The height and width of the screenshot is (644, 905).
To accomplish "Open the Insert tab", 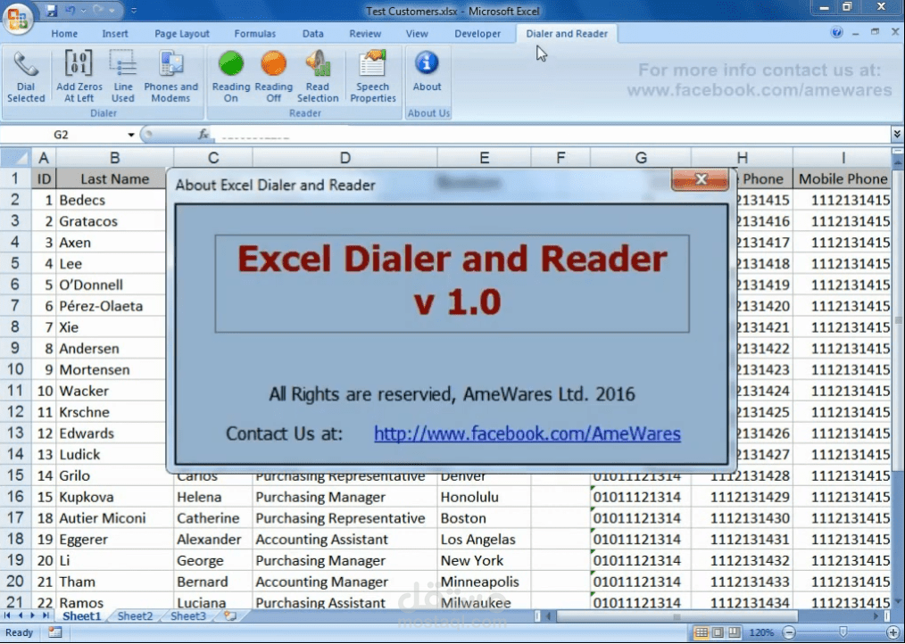I will tap(115, 34).
